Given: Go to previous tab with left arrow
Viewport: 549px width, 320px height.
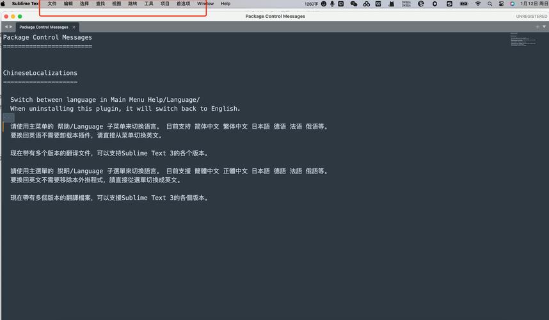Looking at the screenshot, I should (6, 27).
